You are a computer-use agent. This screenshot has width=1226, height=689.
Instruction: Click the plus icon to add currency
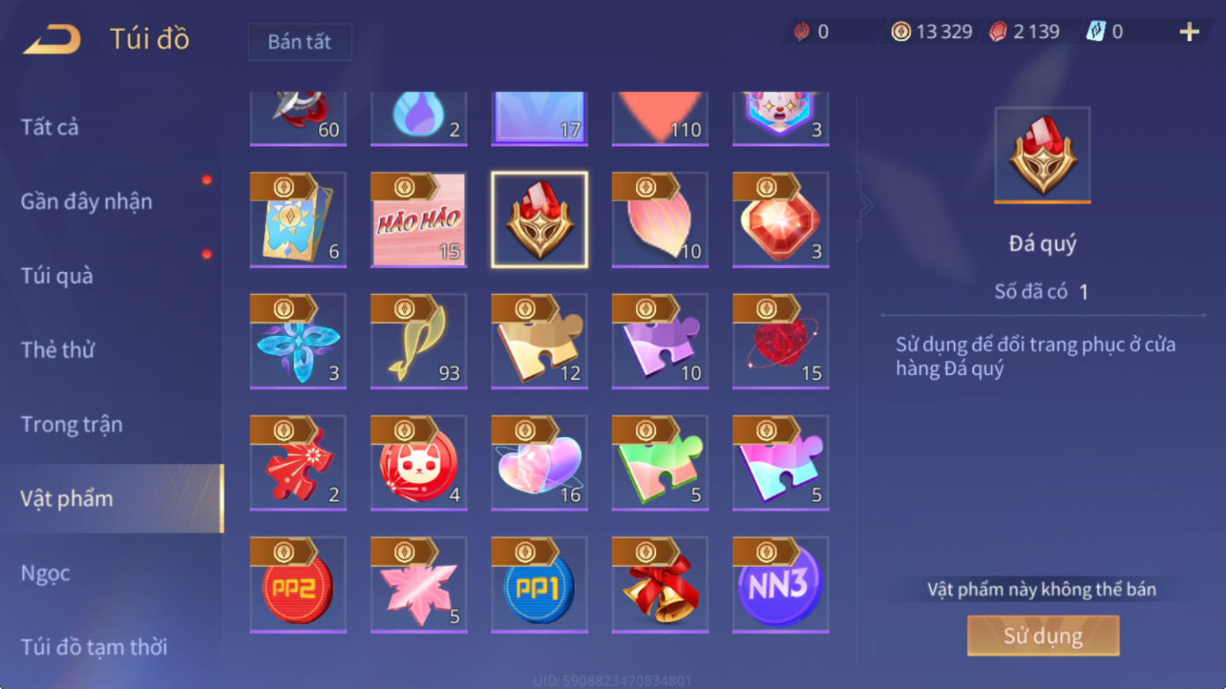(1189, 32)
